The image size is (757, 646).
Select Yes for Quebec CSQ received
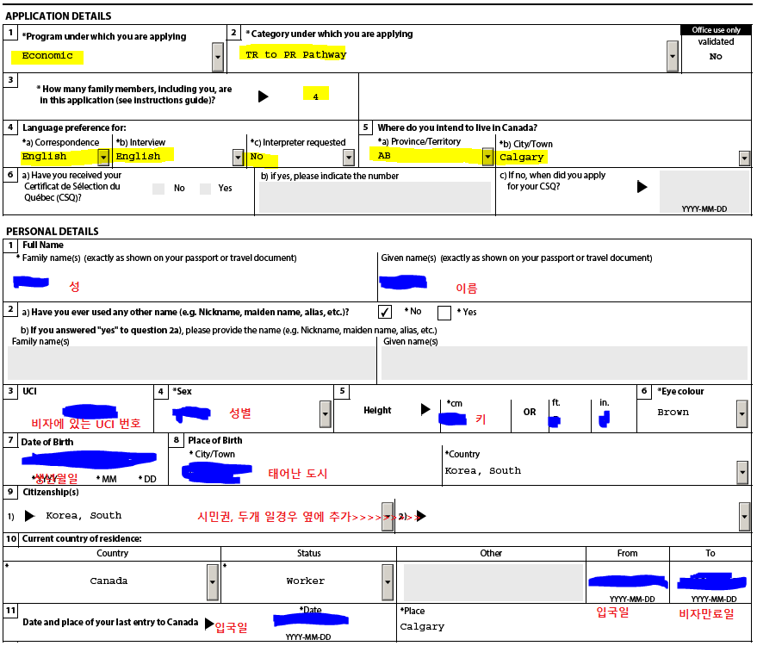click(206, 189)
